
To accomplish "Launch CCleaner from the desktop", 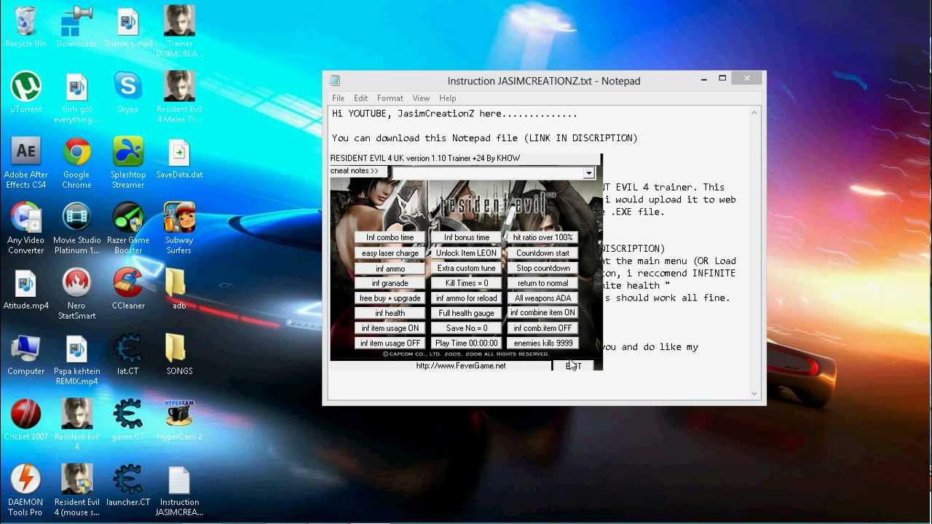I will (127, 289).
